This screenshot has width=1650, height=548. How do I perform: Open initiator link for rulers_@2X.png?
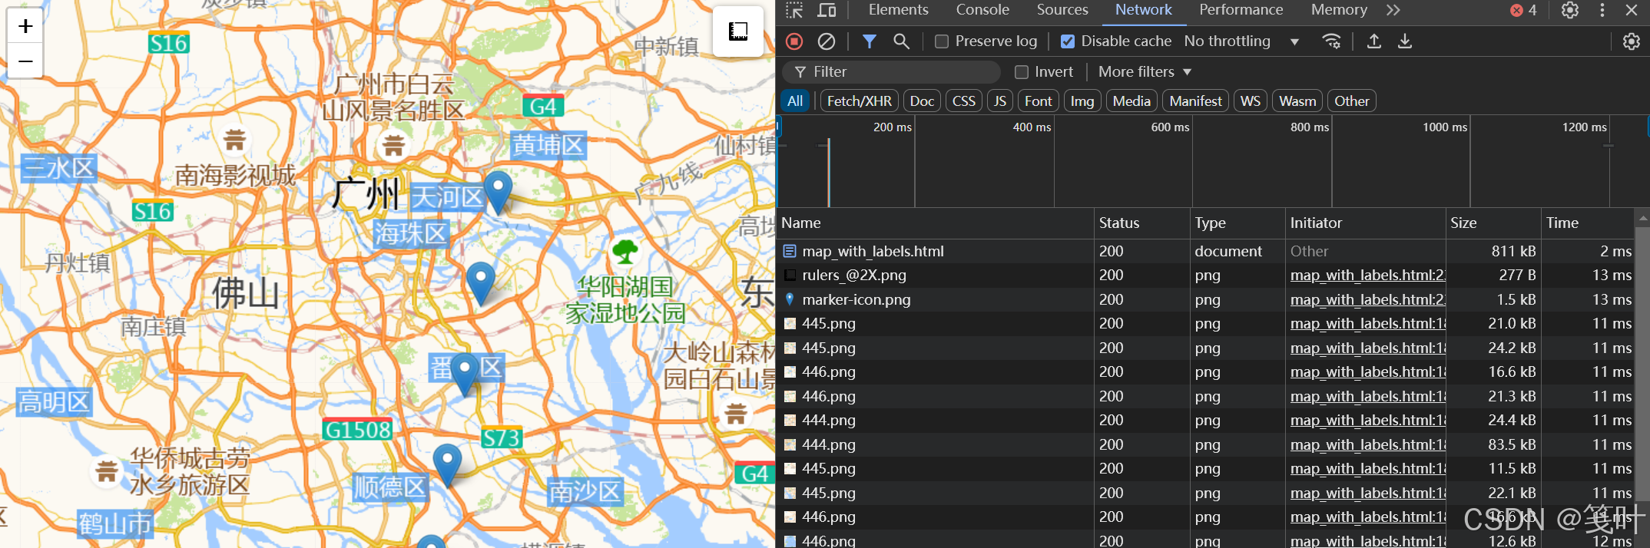pyautogui.click(x=1367, y=276)
